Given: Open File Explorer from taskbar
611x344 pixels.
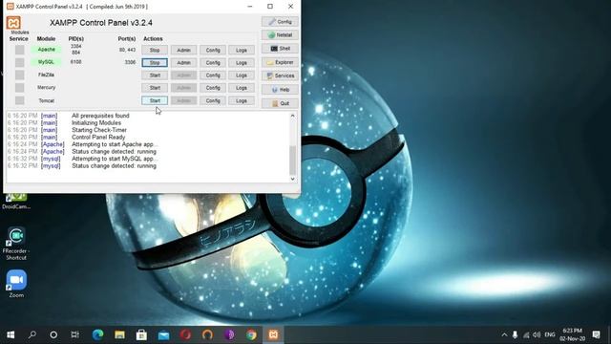Looking at the screenshot, I should 119,334.
